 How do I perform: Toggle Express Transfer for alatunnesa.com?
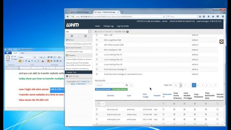(217, 114)
